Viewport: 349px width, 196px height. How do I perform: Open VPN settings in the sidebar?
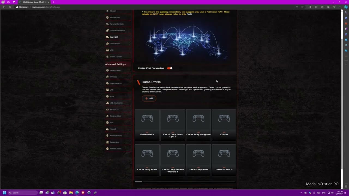point(112,50)
